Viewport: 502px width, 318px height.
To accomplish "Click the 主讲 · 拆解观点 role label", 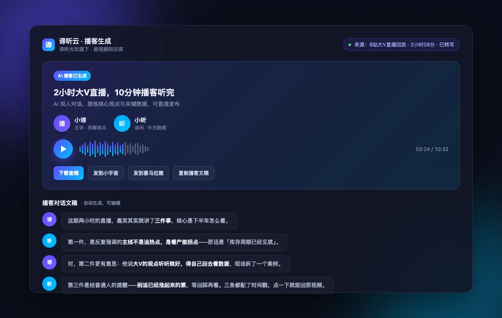I will (90, 128).
